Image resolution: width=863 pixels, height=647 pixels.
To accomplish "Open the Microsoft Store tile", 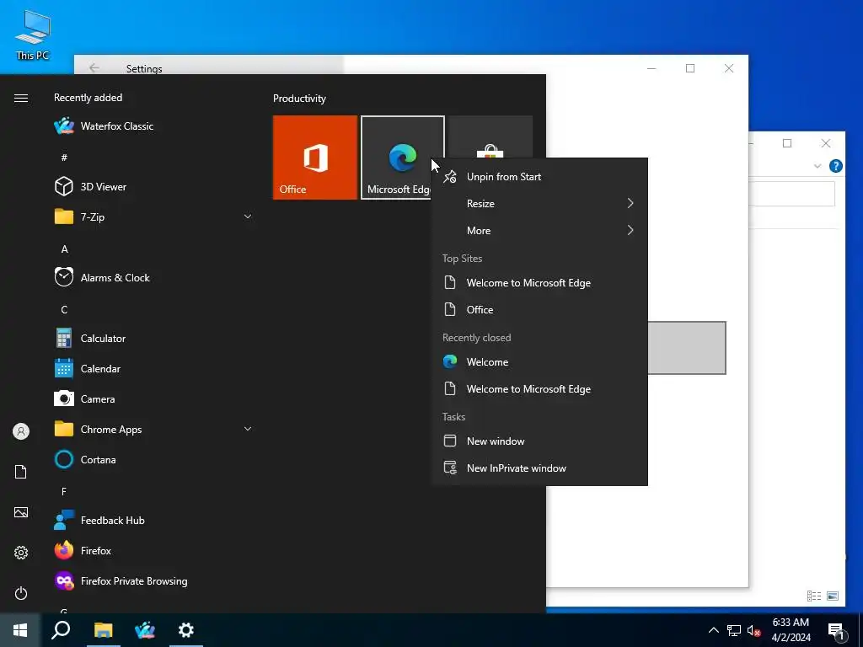I will click(490, 137).
